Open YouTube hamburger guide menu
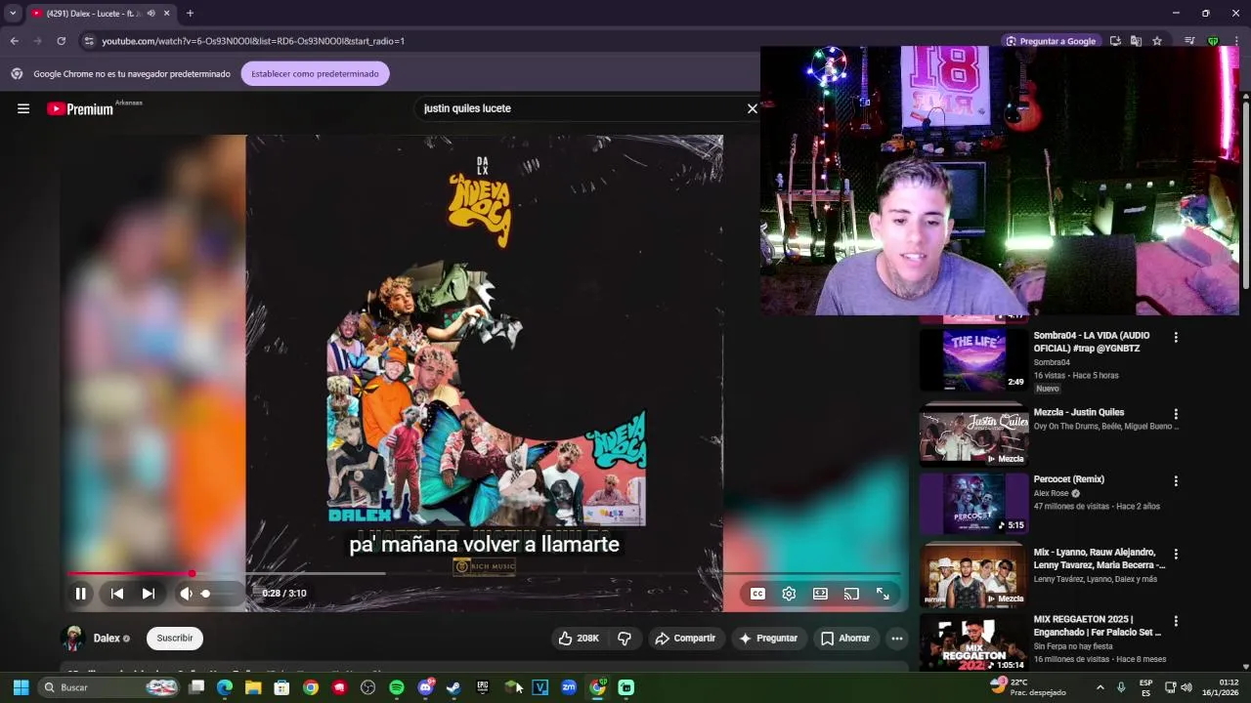Viewport: 1251px width, 703px height. click(23, 108)
